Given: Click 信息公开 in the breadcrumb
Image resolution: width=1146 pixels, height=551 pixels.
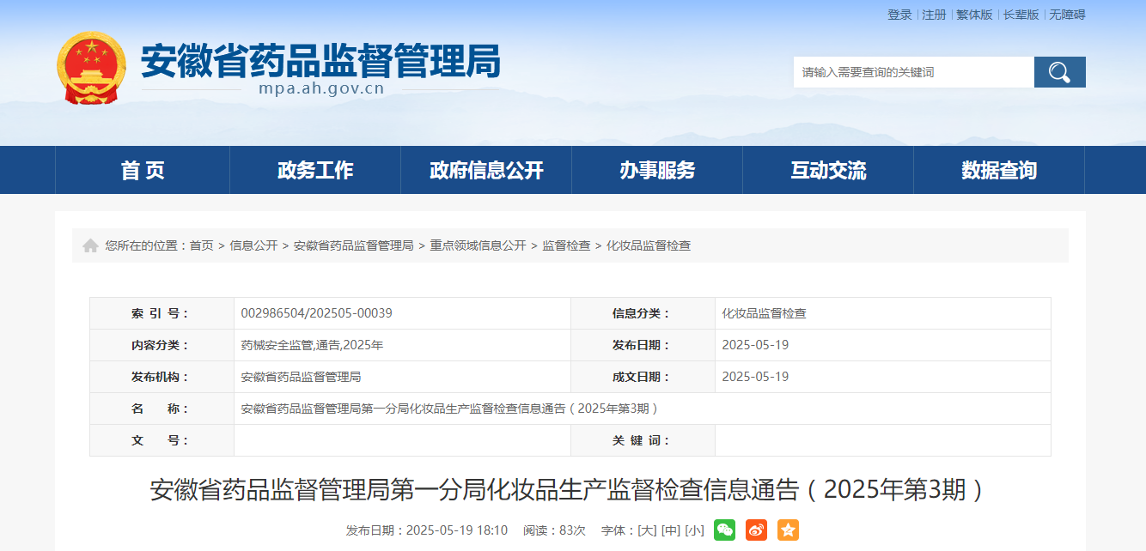Looking at the screenshot, I should tap(253, 245).
